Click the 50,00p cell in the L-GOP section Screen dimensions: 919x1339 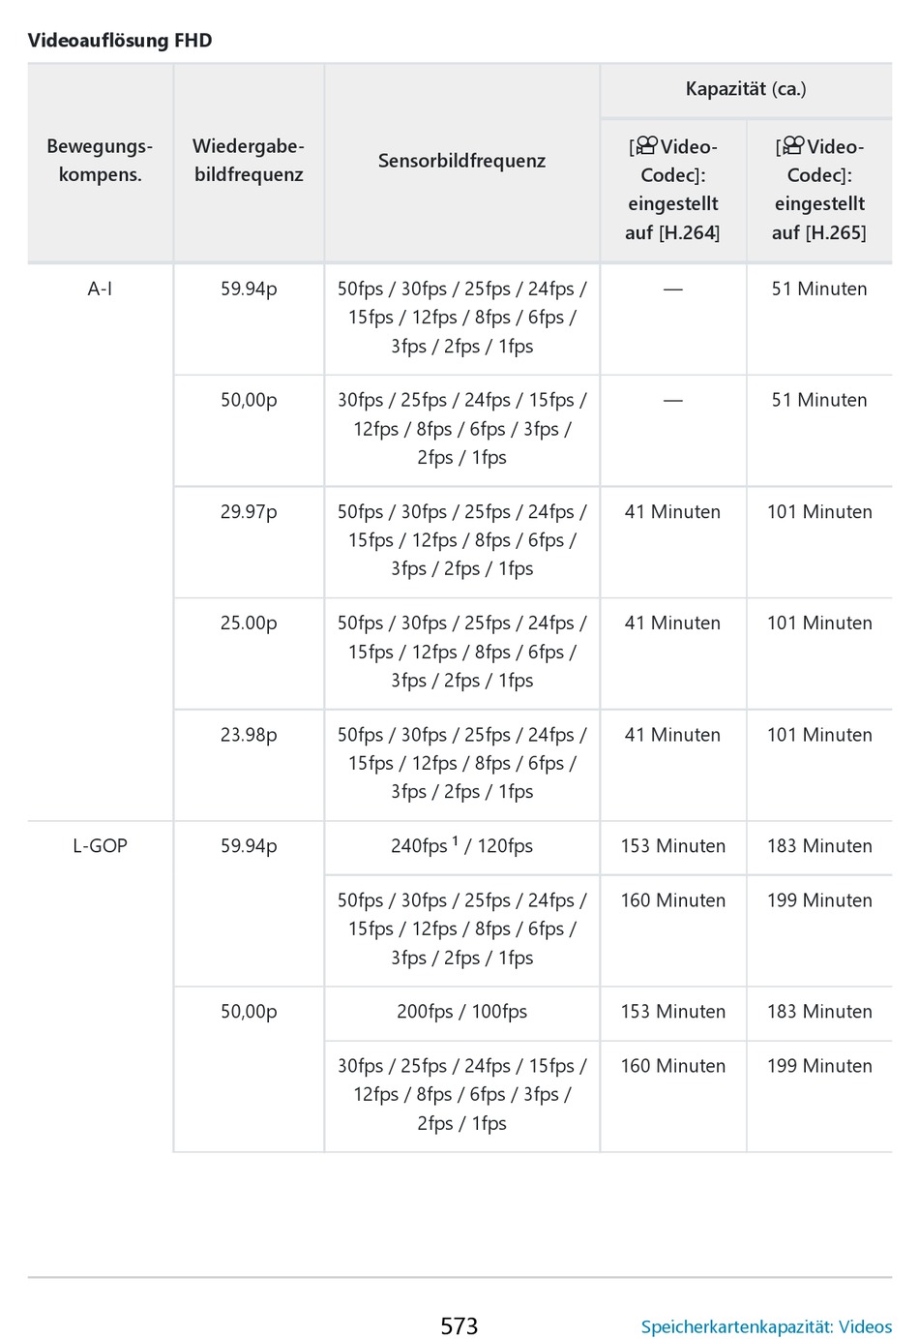[249, 1012]
